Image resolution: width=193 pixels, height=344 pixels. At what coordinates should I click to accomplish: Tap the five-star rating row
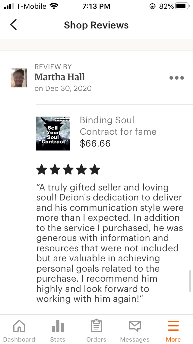(x=68, y=170)
